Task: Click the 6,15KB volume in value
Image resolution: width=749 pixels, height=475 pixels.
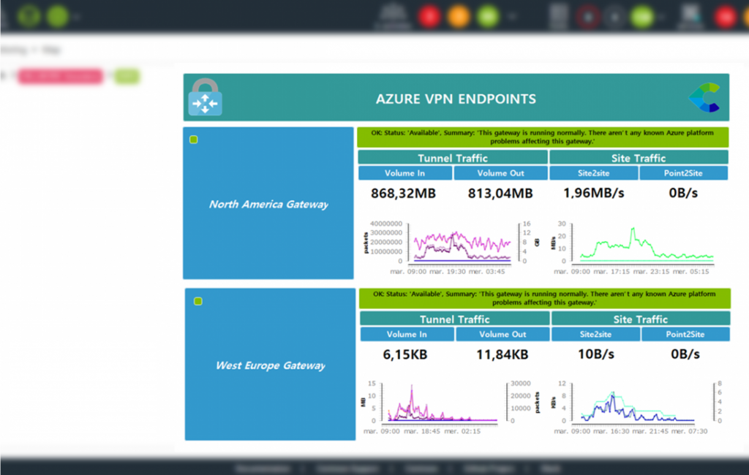Action: pos(405,354)
